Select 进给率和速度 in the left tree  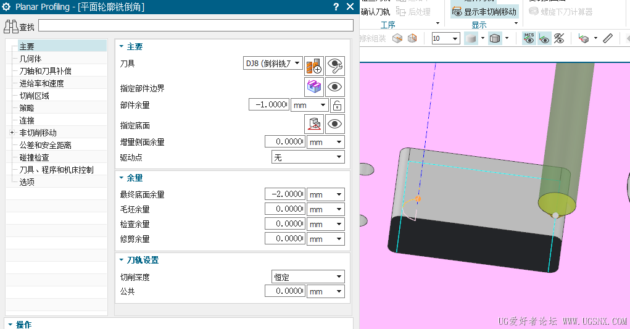click(x=42, y=83)
